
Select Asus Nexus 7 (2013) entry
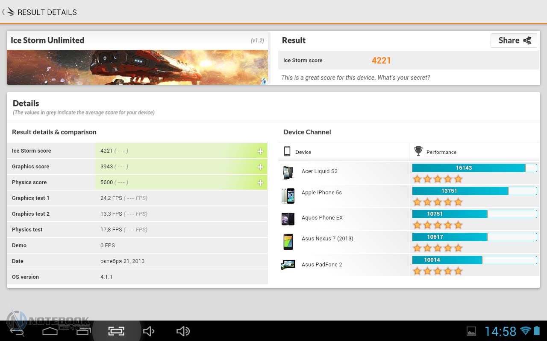coord(327,239)
